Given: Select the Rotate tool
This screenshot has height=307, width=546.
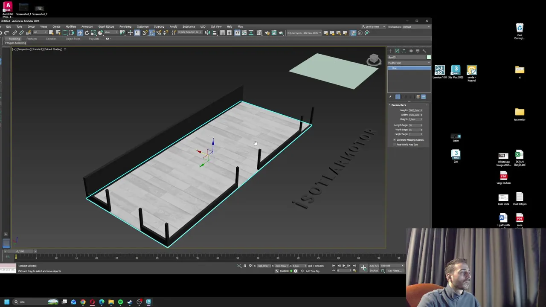Looking at the screenshot, I should pyautogui.click(x=87, y=33).
